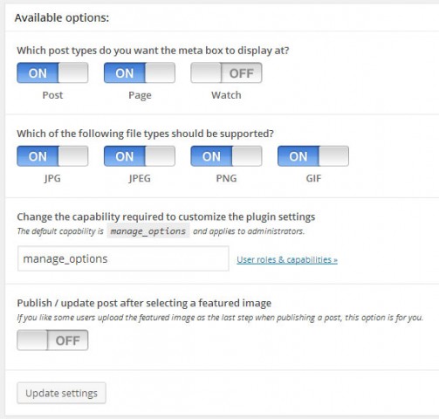Click the 'Page' label under the switch
This screenshot has height=419, width=439.
[x=140, y=95]
